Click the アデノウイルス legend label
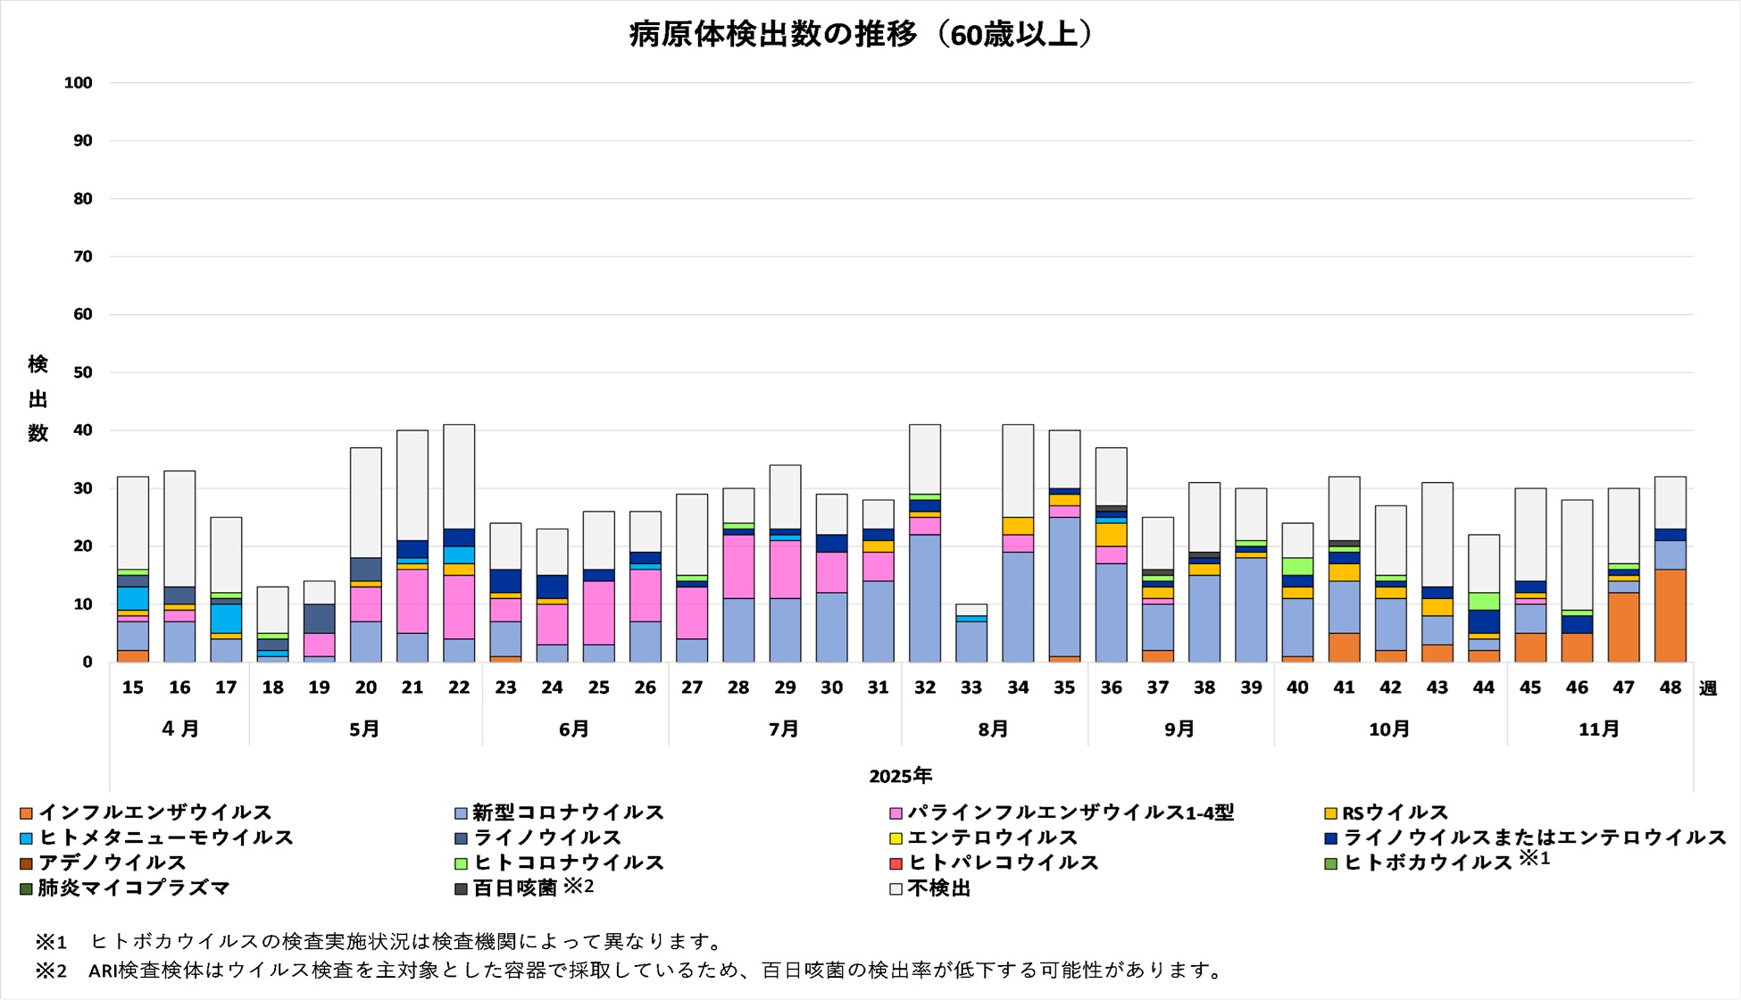This screenshot has width=1741, height=1000. click(x=112, y=863)
